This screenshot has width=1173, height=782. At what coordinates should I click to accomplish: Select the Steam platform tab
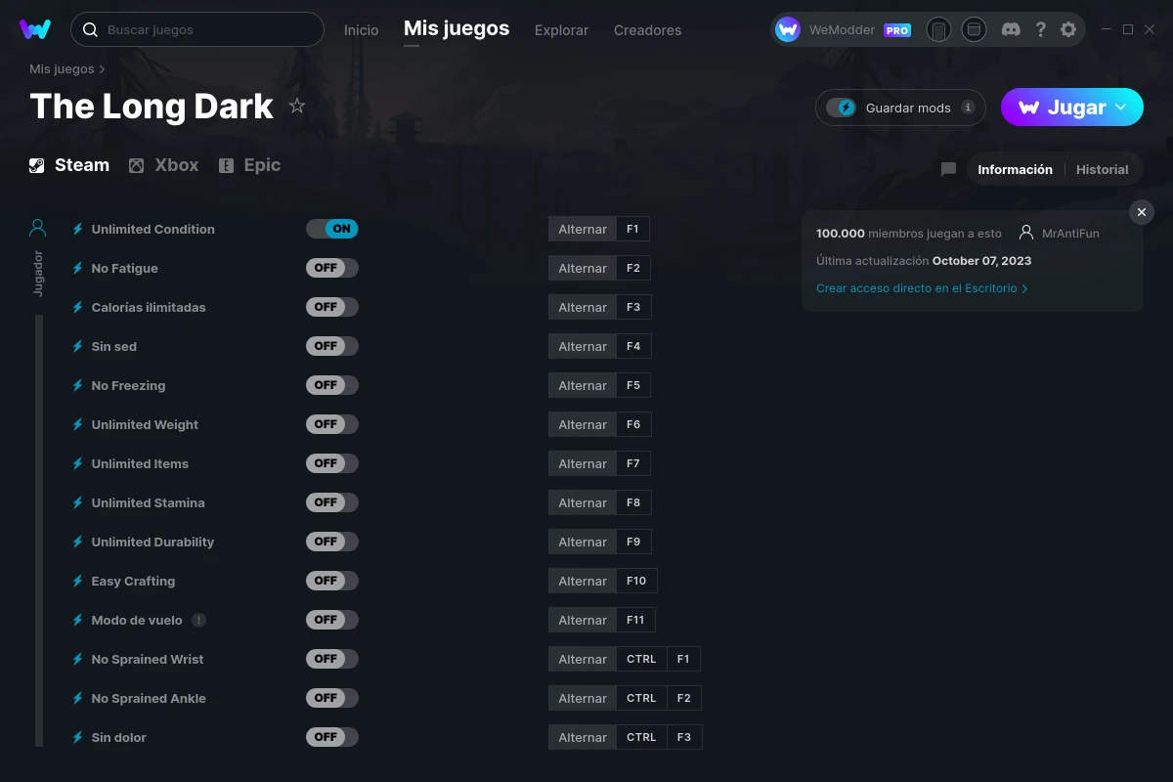(x=69, y=165)
